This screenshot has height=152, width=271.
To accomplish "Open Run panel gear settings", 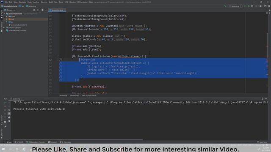I will pyautogui.click(x=263, y=99).
